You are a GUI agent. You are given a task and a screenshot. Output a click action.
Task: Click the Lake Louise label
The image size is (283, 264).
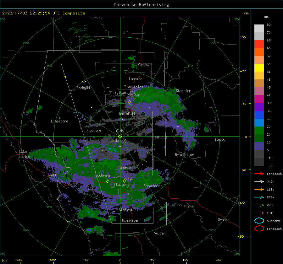click(24, 154)
